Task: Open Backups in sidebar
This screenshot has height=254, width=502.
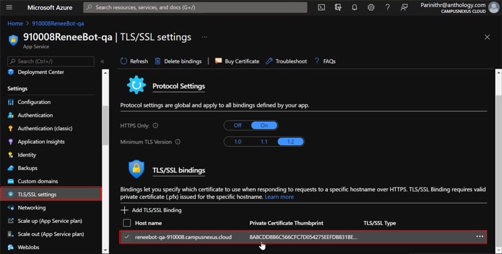Action: pos(28,168)
